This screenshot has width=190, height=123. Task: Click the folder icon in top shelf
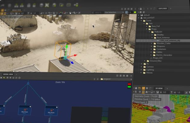click(61, 5)
